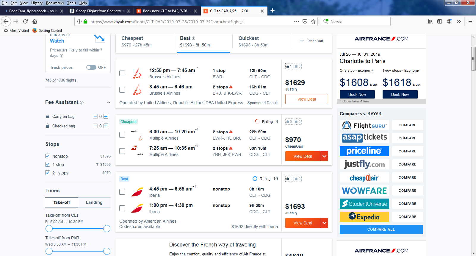Screen dimensions: 476x256
Task: Go back to the previous page
Action: pyautogui.click(x=6, y=21)
